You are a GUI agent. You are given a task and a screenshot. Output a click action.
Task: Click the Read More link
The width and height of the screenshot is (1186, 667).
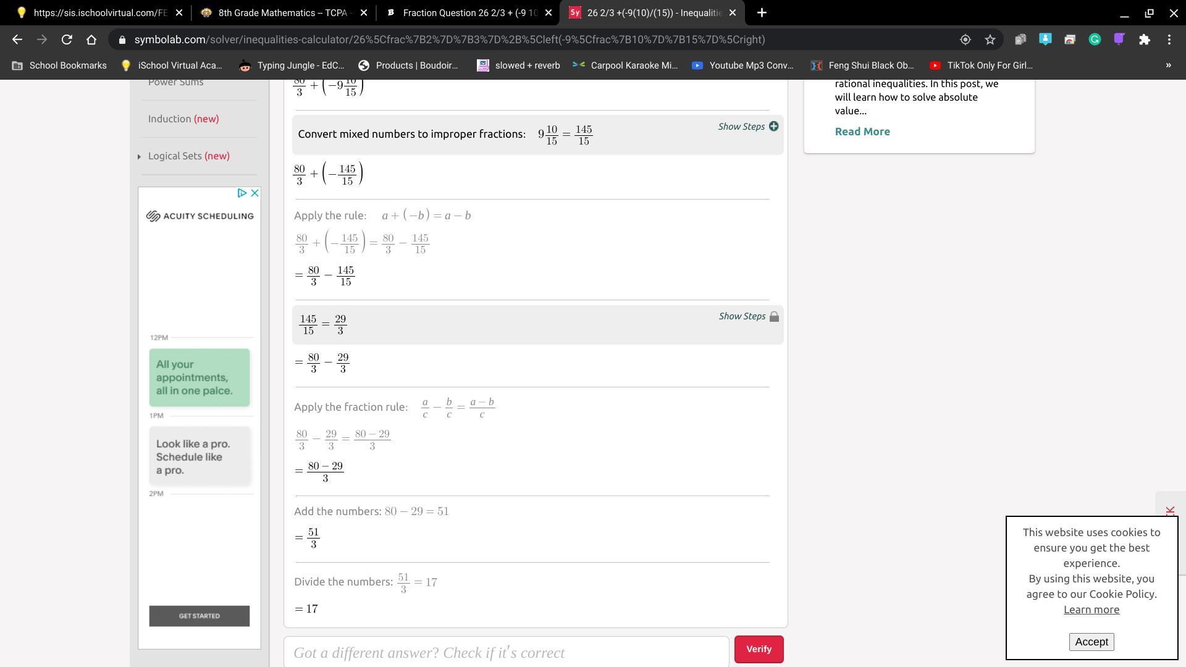pyautogui.click(x=862, y=132)
